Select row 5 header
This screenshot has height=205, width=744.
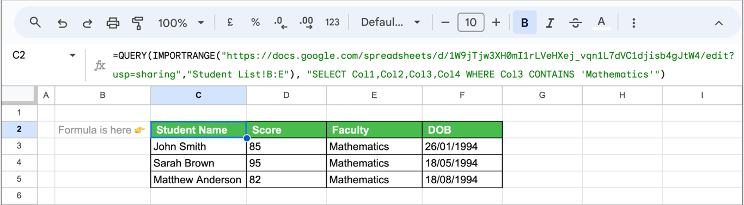click(19, 179)
